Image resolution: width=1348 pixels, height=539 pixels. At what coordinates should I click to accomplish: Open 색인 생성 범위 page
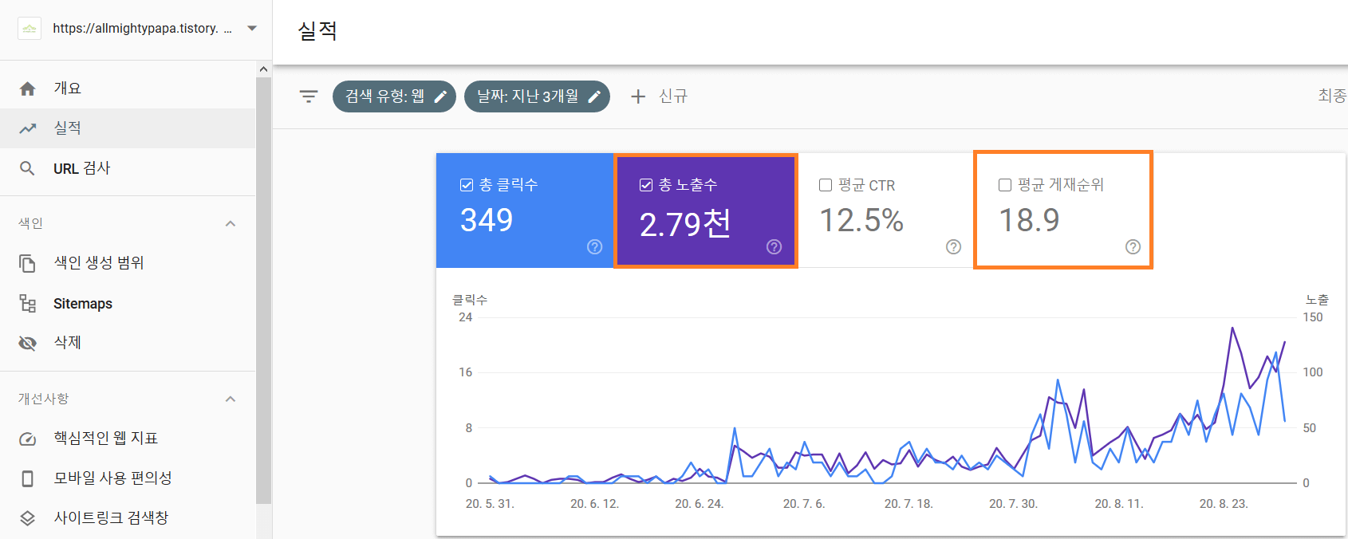coord(128,263)
